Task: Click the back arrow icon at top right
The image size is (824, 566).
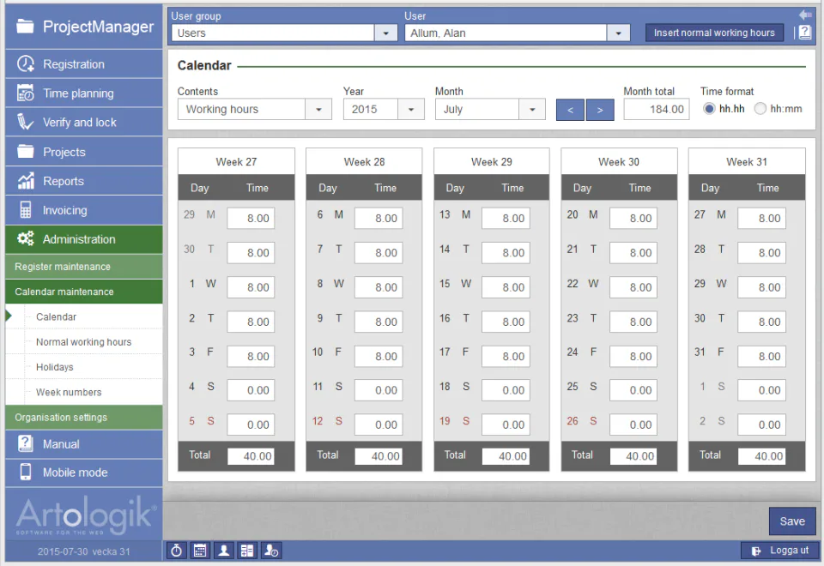Action: coord(805,15)
